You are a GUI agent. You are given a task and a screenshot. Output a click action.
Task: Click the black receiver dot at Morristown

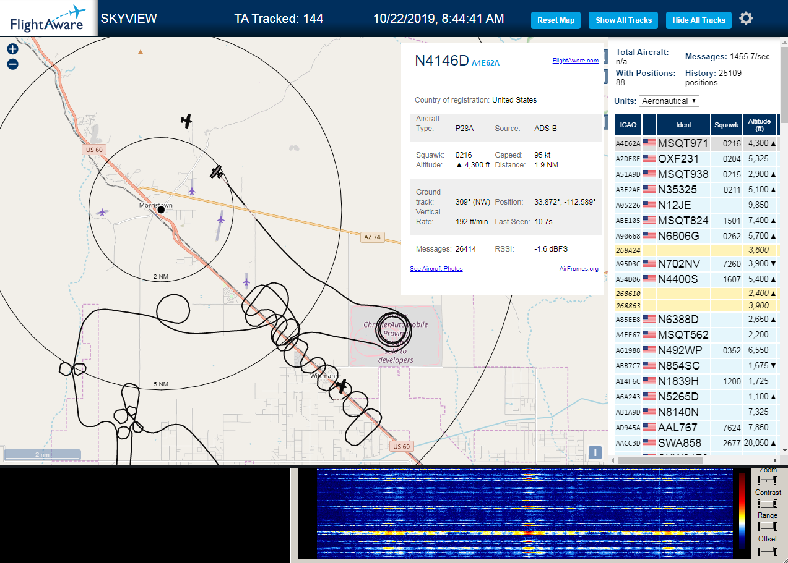click(161, 210)
